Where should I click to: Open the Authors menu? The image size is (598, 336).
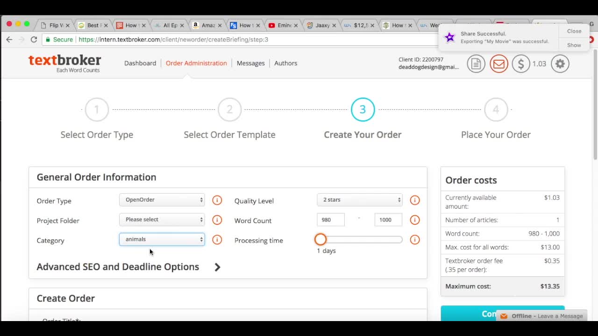click(285, 63)
